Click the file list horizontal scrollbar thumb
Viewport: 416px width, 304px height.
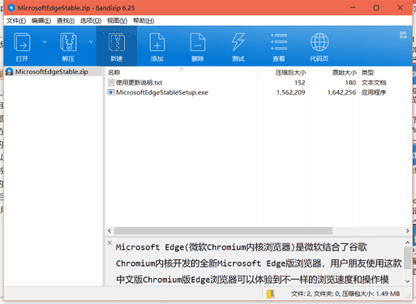[x=223, y=230]
